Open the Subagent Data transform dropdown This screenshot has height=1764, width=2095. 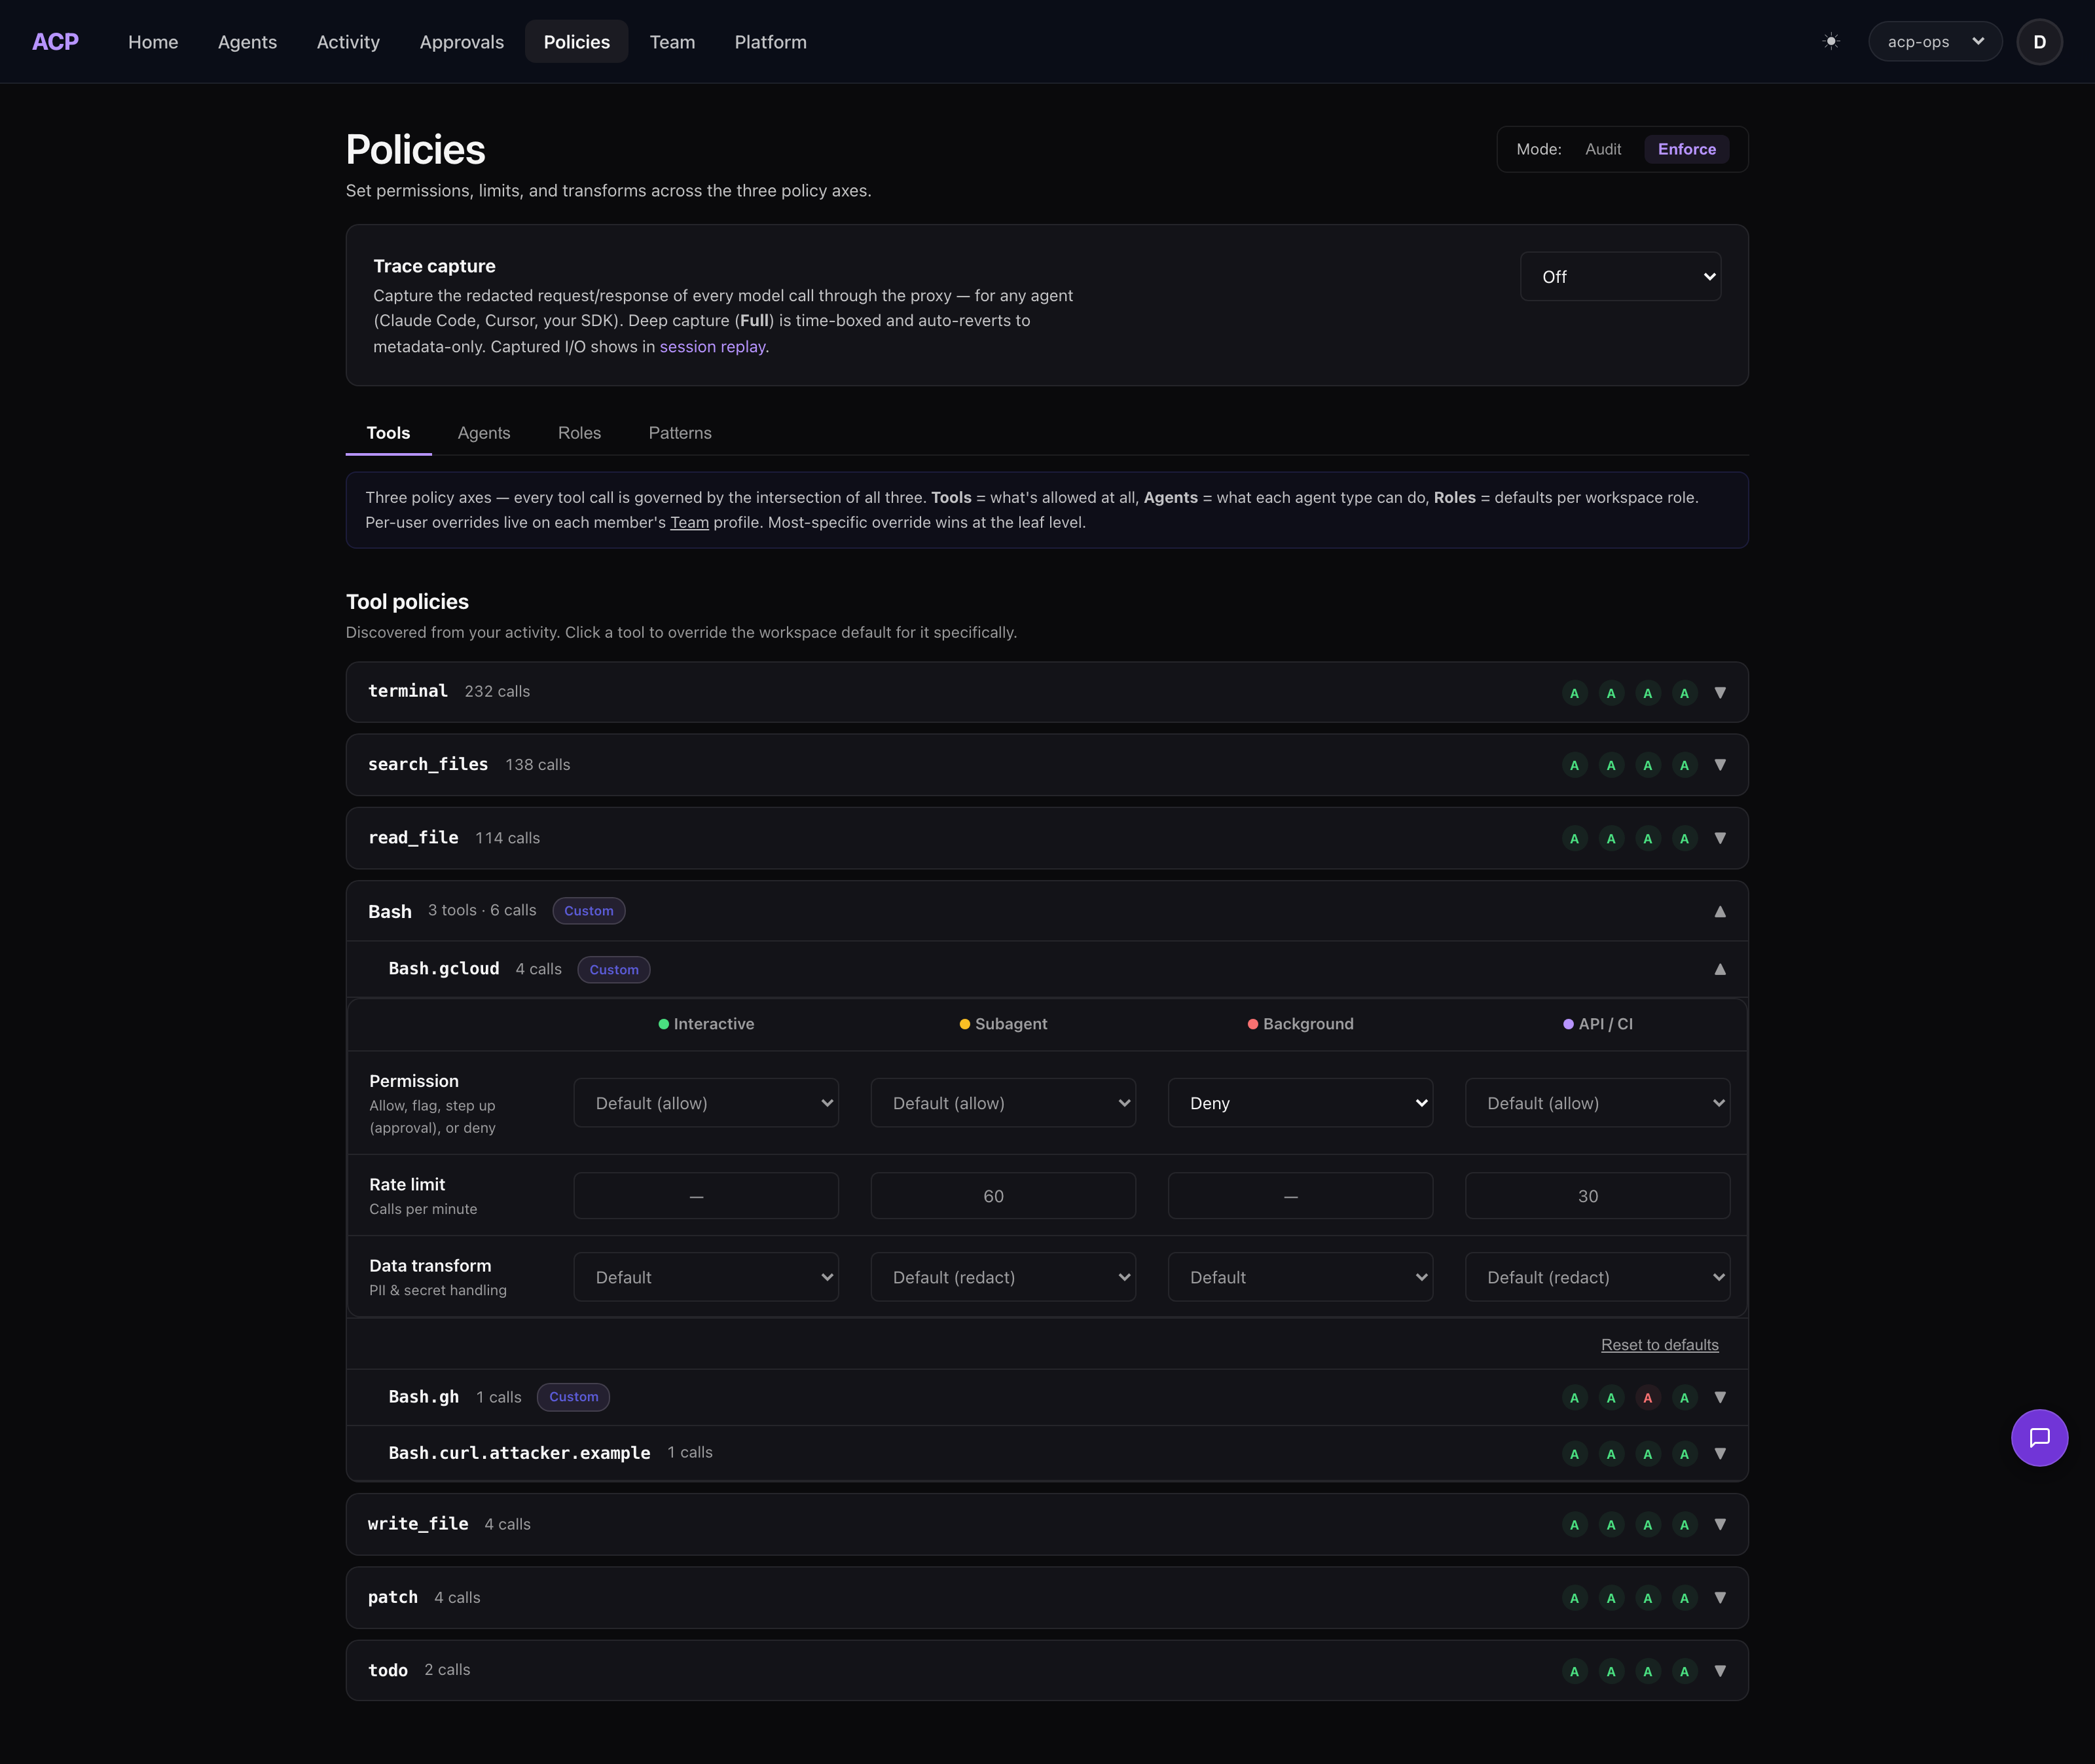(1003, 1277)
